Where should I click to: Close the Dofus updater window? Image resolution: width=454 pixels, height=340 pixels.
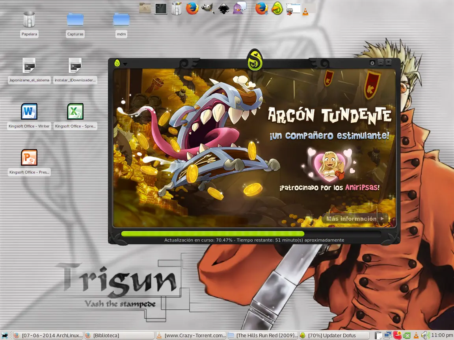(x=389, y=62)
